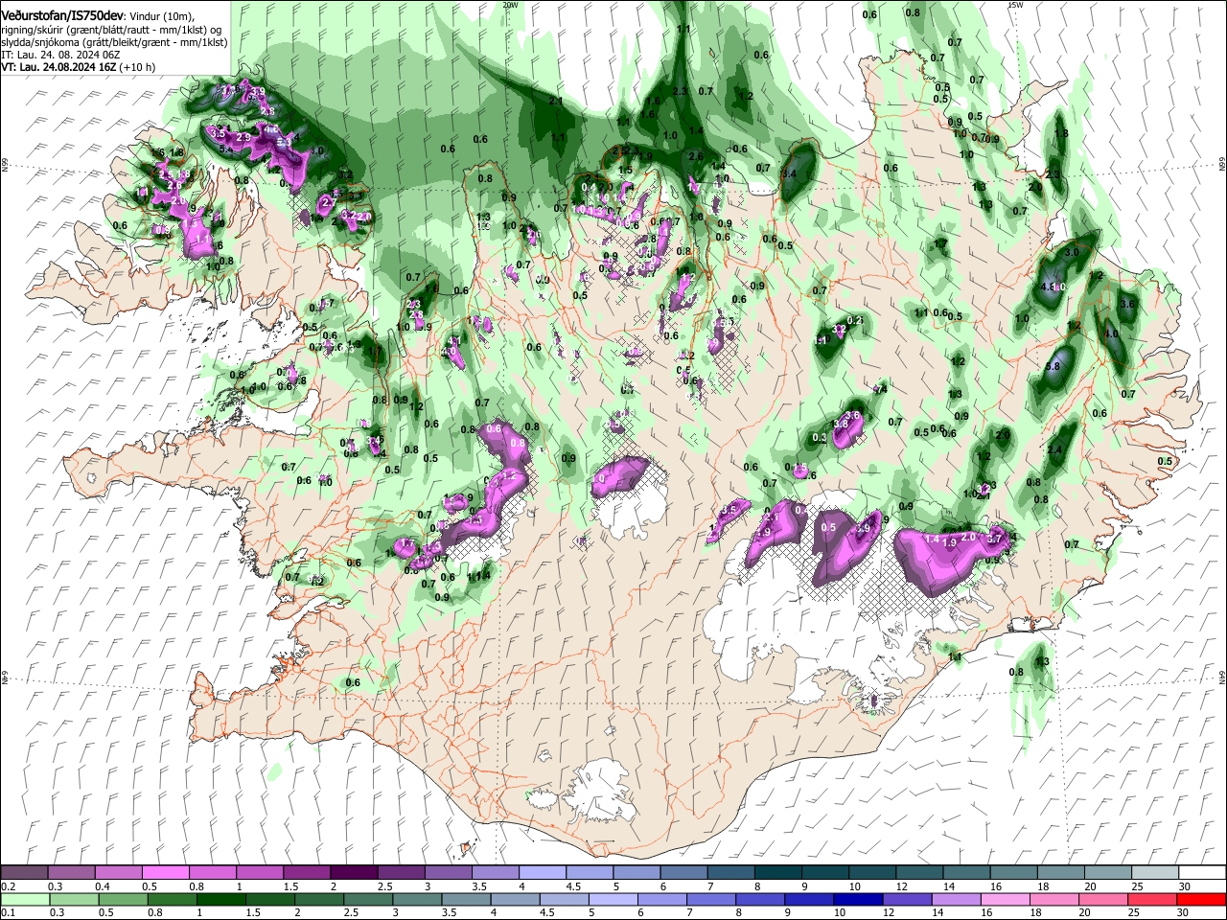Click the lower legend swatch between 3 and 3.5

point(416,899)
